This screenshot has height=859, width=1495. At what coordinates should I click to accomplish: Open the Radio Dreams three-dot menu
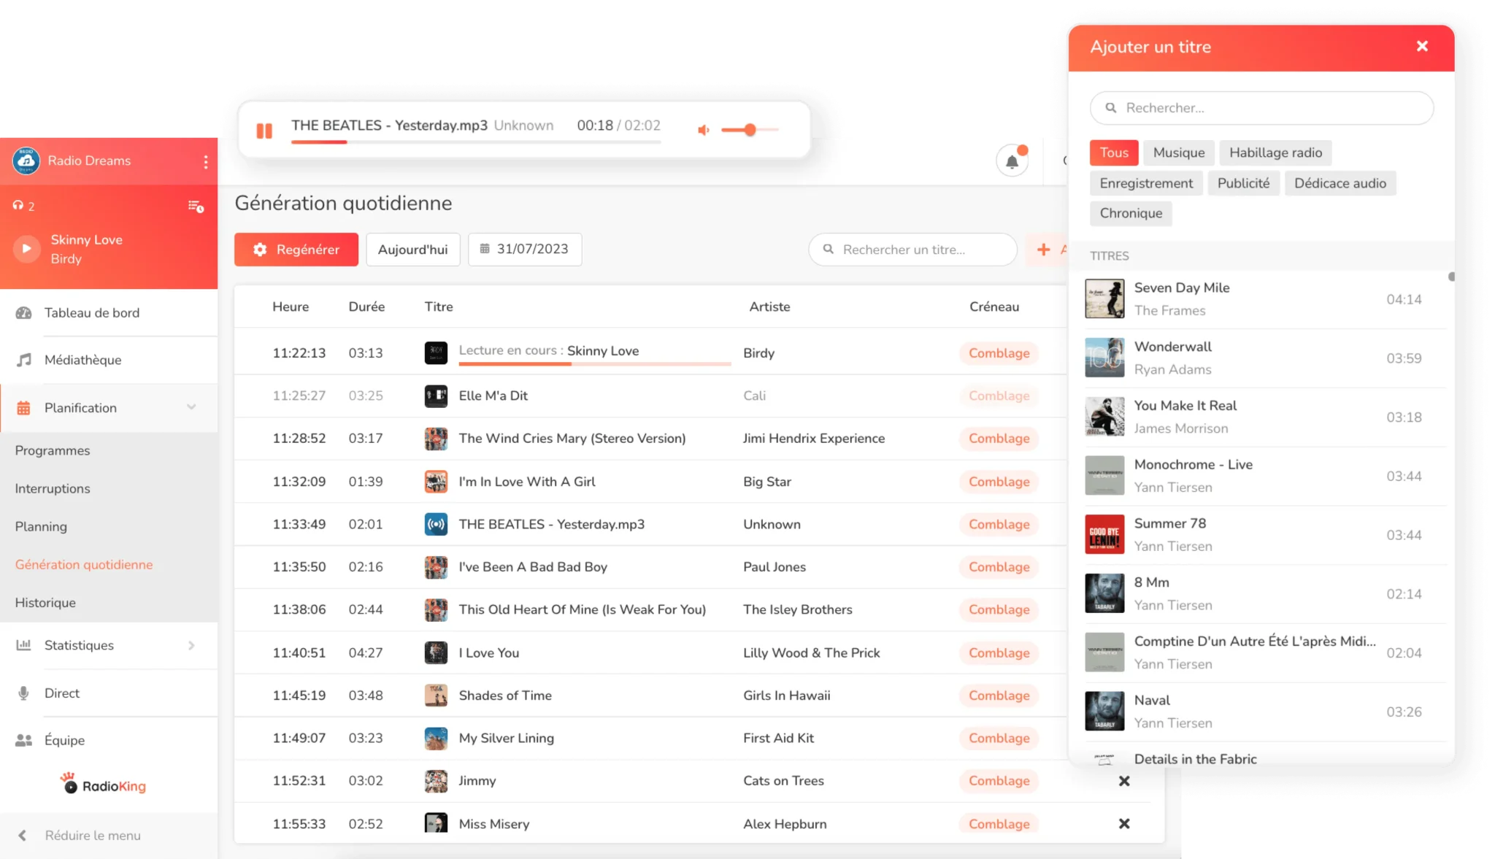click(x=206, y=161)
